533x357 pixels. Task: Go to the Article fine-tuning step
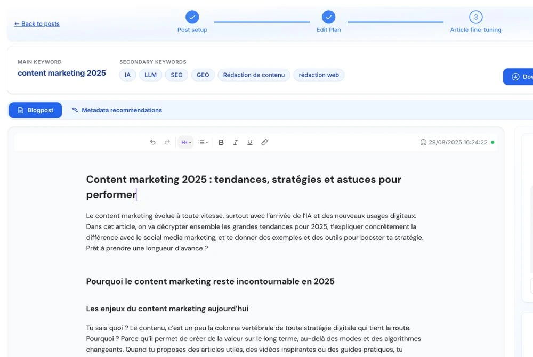tap(475, 17)
